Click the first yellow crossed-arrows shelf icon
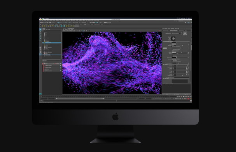Image resolution: width=236 pixels, height=152 pixels. [x=66, y=26]
